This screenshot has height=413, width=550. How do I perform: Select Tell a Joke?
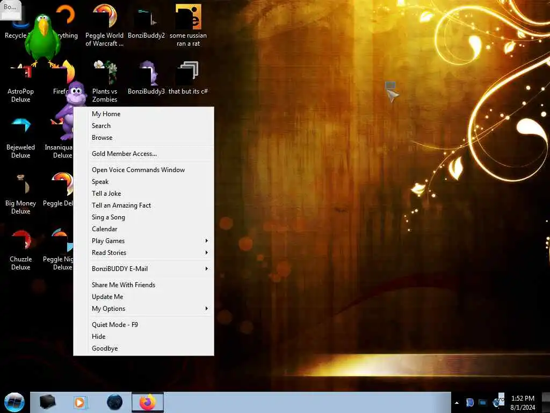click(x=143, y=194)
